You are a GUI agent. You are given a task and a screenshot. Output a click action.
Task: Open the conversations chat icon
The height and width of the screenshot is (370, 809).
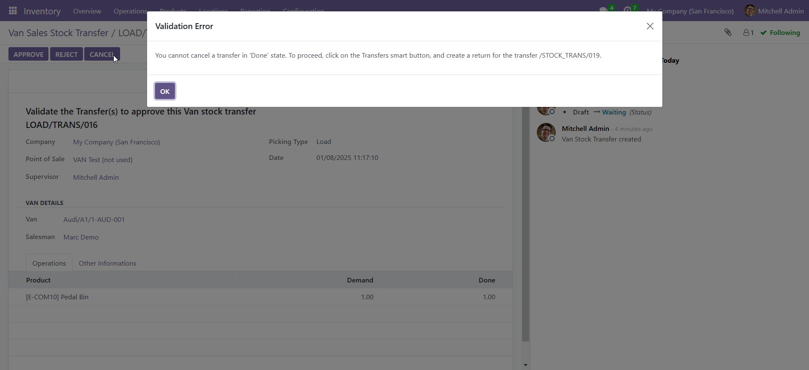(x=603, y=10)
